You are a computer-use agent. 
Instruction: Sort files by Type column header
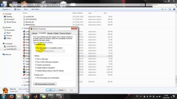pos(90,13)
